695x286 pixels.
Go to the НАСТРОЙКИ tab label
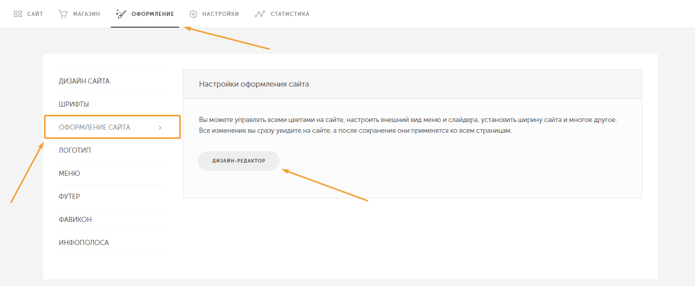click(221, 14)
